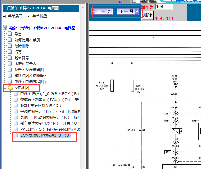This screenshot has height=169, width=201.
Task: Click the 跳转 jump button
Action: [147, 15]
